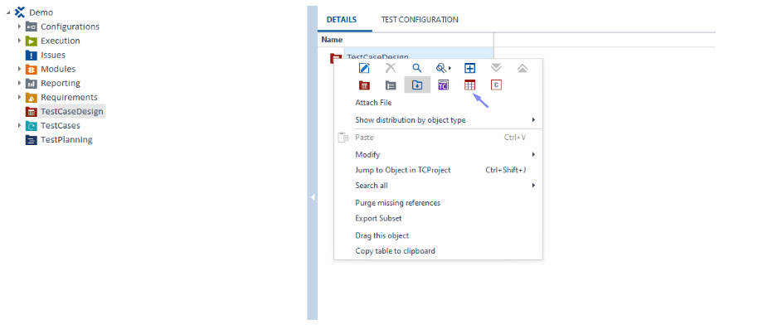Collapse the Demo root node
763x334 pixels.
click(7, 12)
